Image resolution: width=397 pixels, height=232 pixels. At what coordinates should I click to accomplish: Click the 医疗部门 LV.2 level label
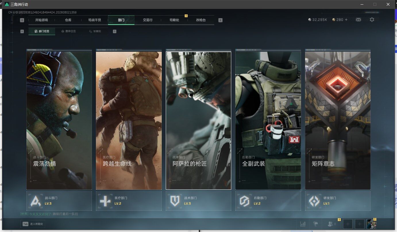point(118,204)
